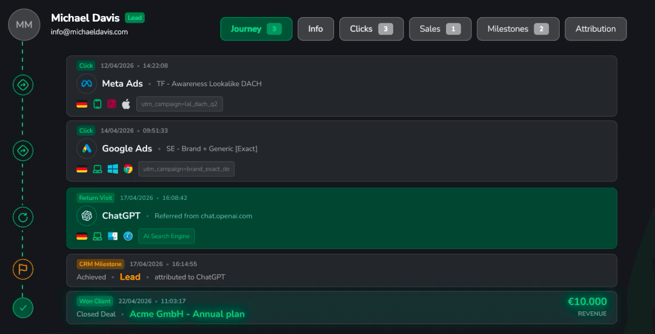Click the Windows logo icon
Viewport: 655px width, 334px height.
pyautogui.click(x=113, y=169)
